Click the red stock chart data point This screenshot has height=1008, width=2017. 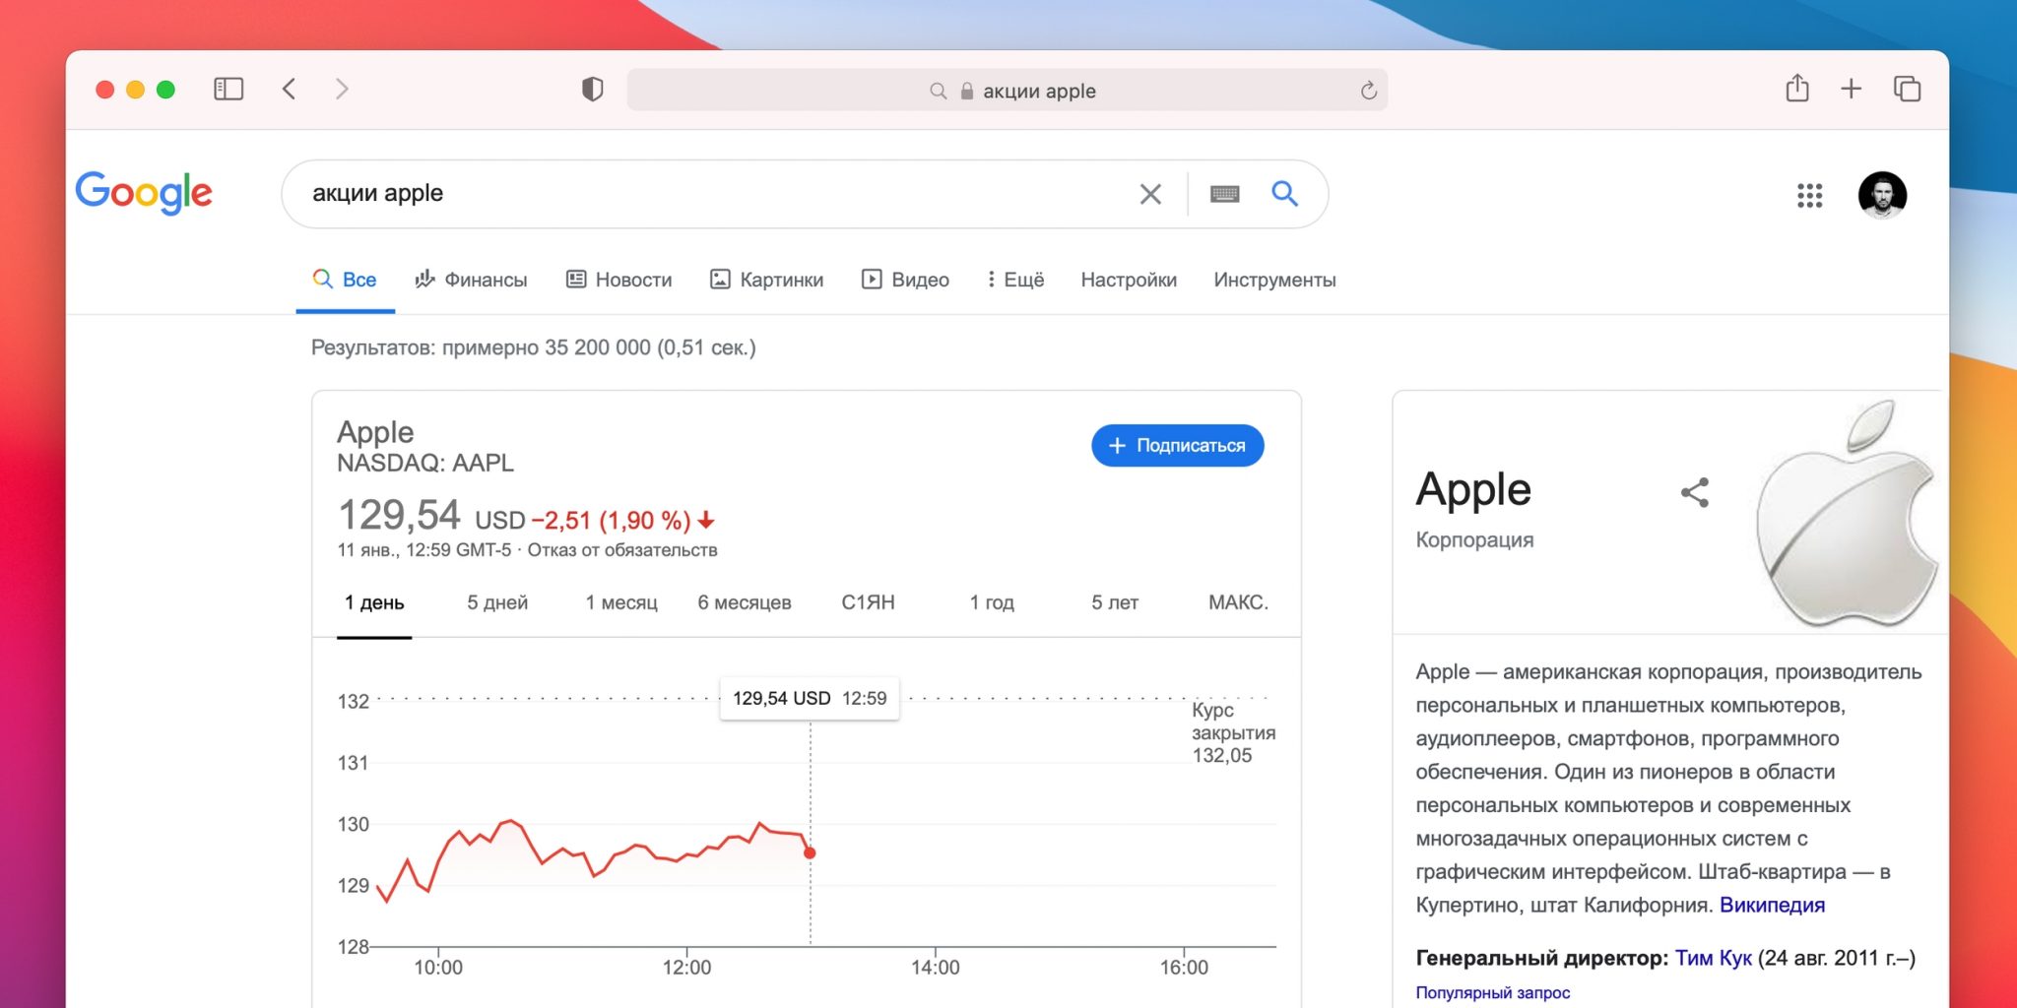[x=810, y=852]
